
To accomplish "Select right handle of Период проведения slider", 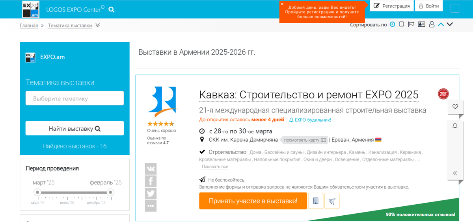I will click(111, 192).
